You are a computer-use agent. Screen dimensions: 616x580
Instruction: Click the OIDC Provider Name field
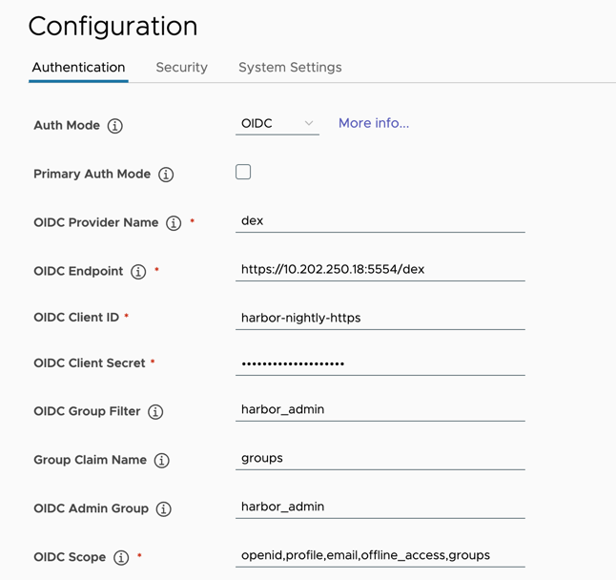380,220
